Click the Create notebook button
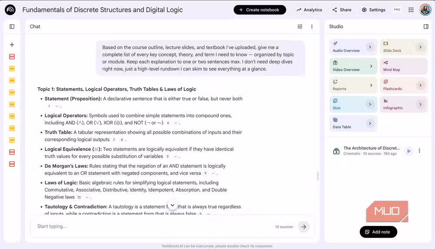Viewport: 435px width, 249px height. (x=260, y=10)
